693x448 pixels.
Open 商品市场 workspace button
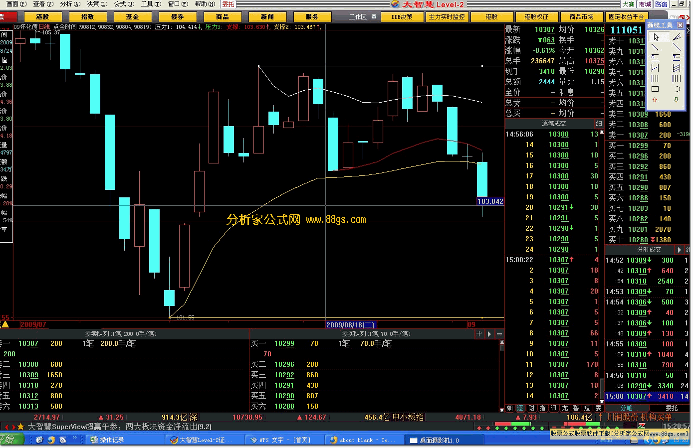[x=581, y=16]
